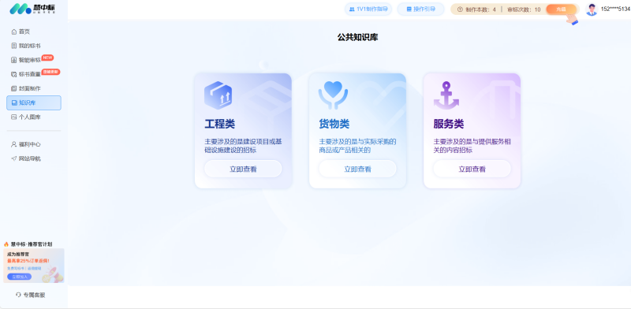Click the 慧中标·推荐官计划 title

pos(32,244)
